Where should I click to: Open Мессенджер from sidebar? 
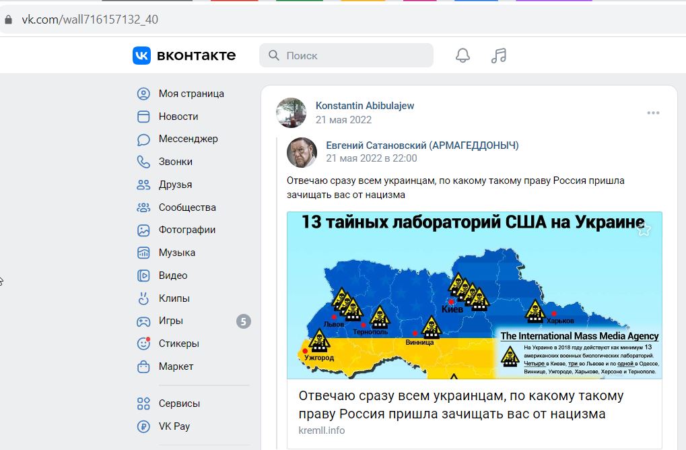click(x=188, y=139)
